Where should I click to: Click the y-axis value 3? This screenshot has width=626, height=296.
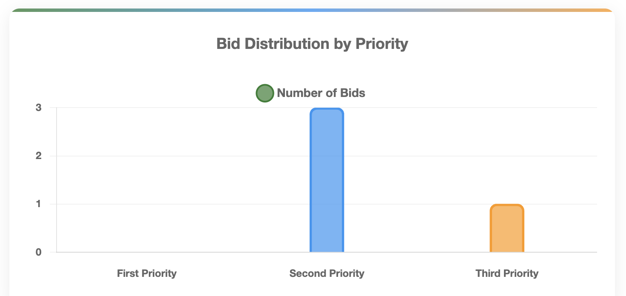(39, 108)
